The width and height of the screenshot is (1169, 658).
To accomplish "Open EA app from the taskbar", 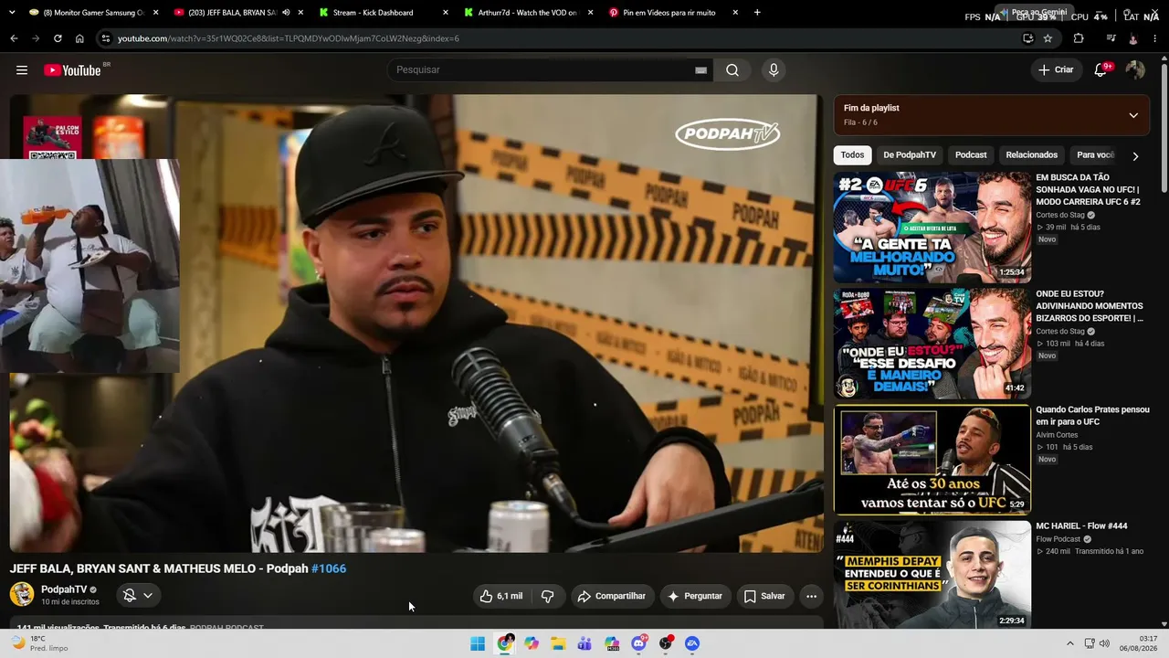I will click(692, 643).
